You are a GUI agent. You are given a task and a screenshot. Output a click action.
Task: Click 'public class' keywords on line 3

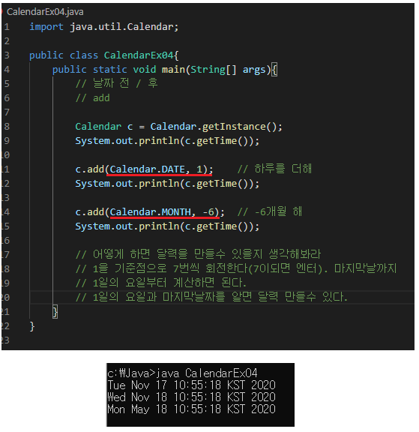pyautogui.click(x=64, y=55)
